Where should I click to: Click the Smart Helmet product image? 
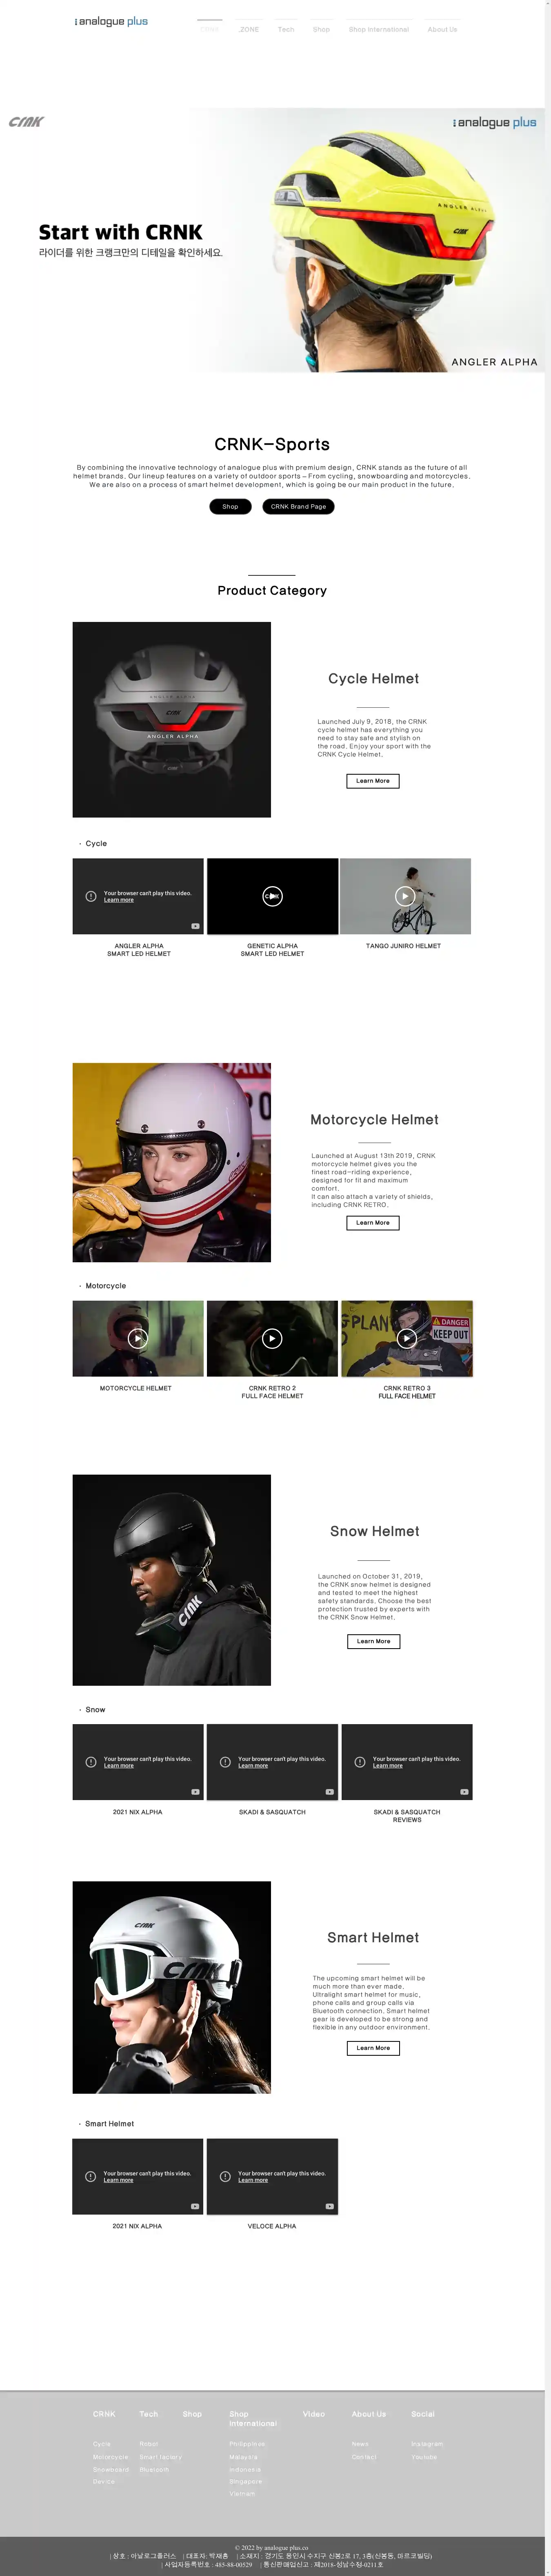pos(172,1987)
